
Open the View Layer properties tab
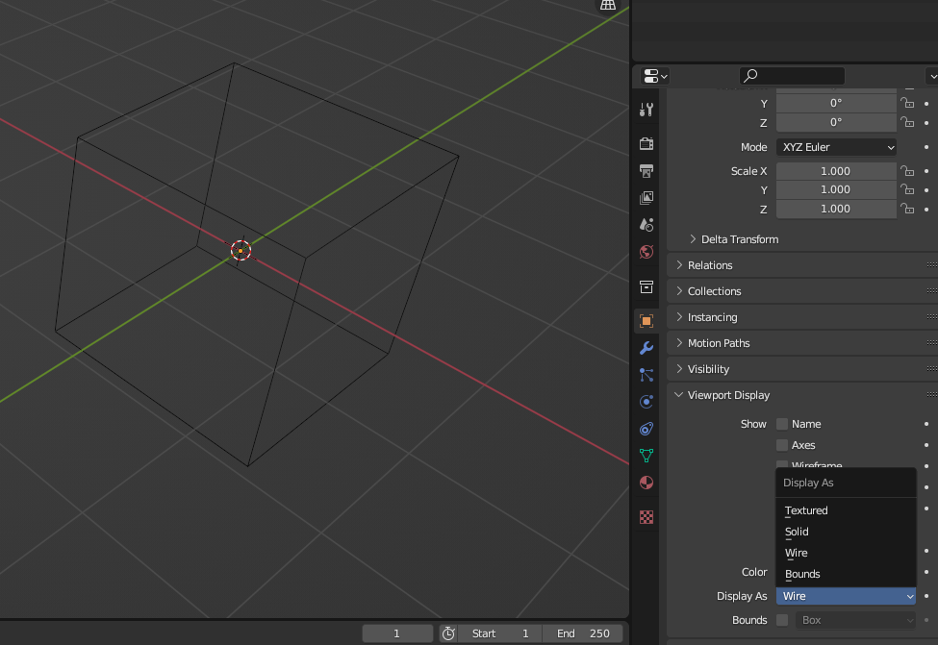coord(646,198)
